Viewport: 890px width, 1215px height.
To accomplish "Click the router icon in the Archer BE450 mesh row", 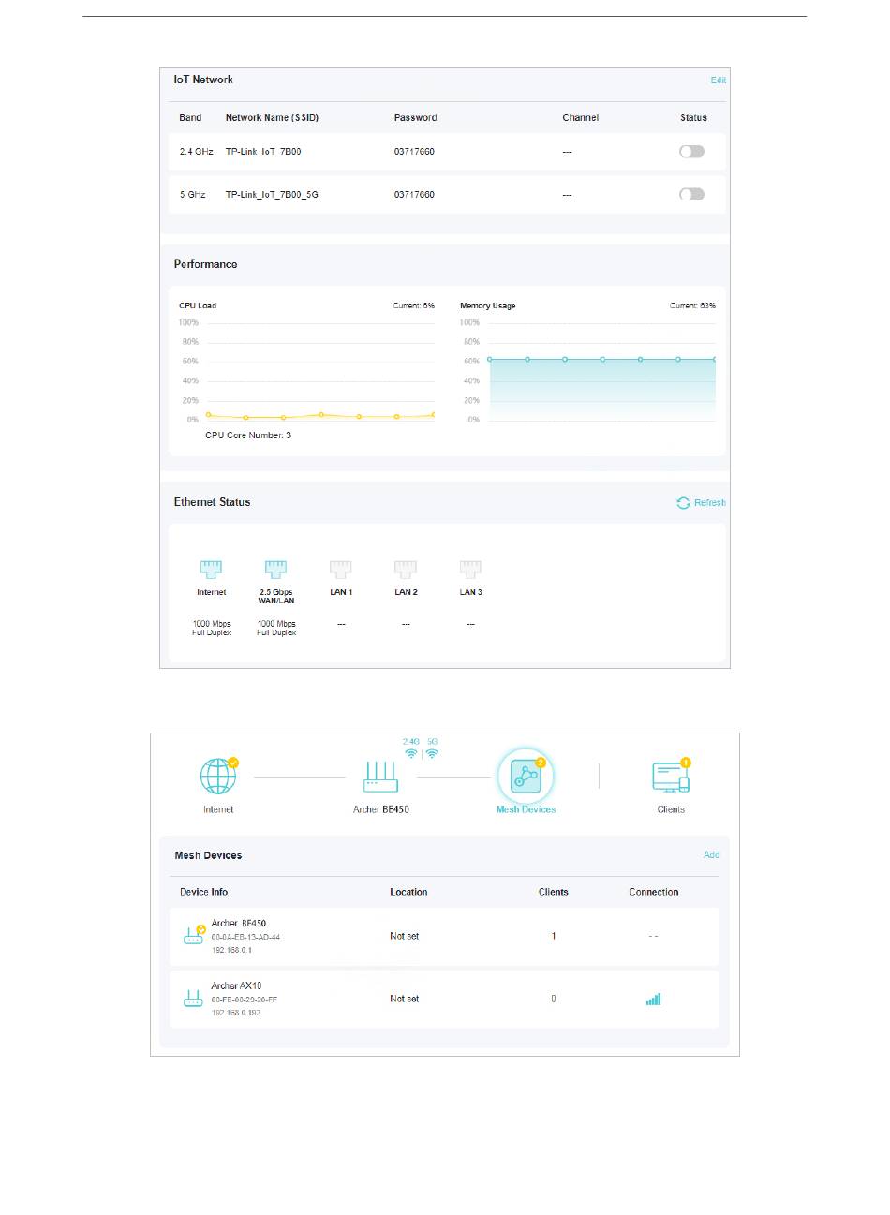I will click(194, 935).
